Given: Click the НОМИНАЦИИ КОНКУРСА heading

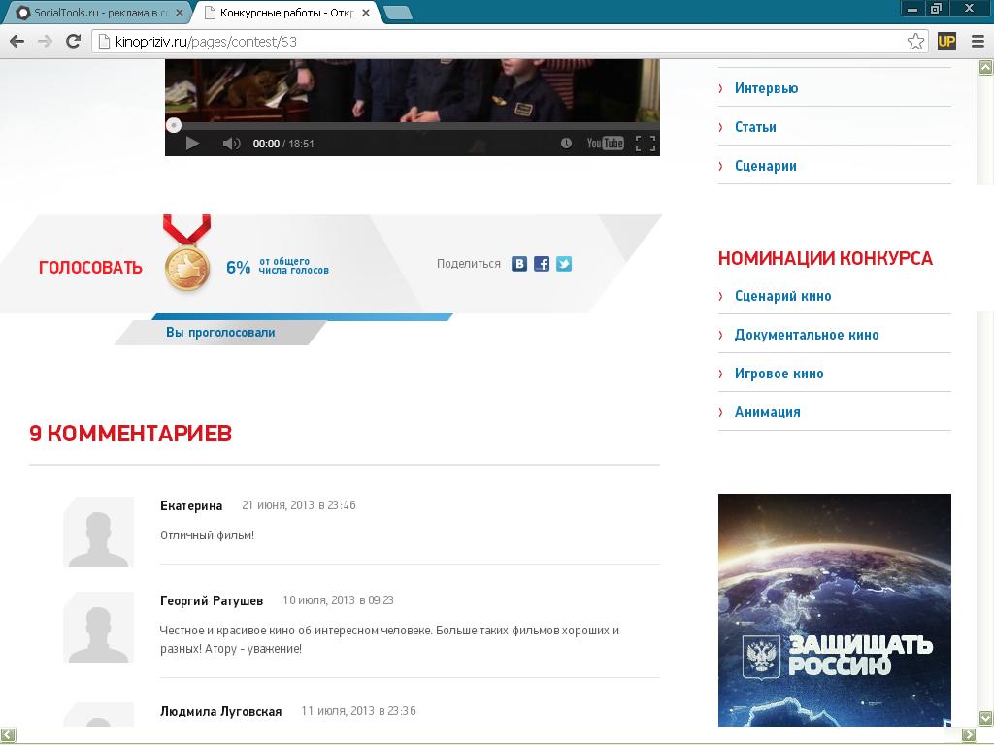Looking at the screenshot, I should tap(825, 258).
